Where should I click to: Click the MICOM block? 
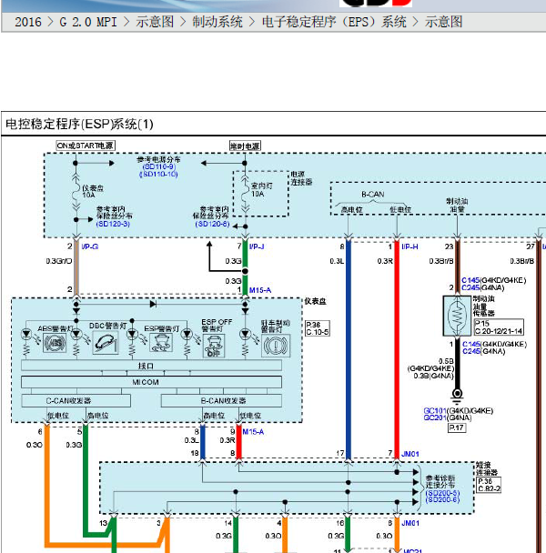click(151, 382)
